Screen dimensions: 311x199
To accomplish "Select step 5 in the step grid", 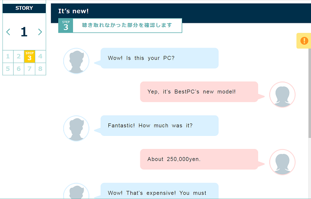I will (x=8, y=69).
